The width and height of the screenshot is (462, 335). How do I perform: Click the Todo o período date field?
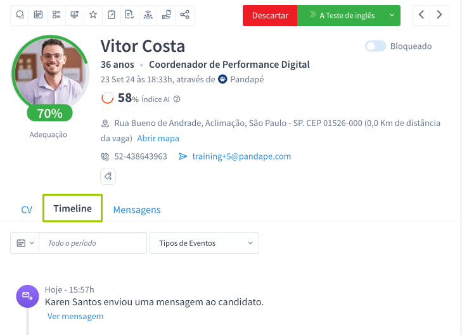(93, 243)
